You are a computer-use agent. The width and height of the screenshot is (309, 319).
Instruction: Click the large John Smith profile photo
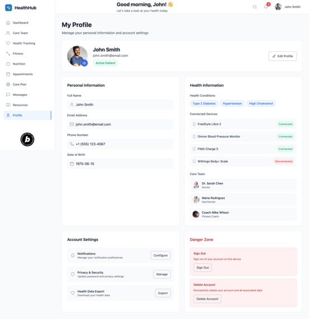coord(78,56)
